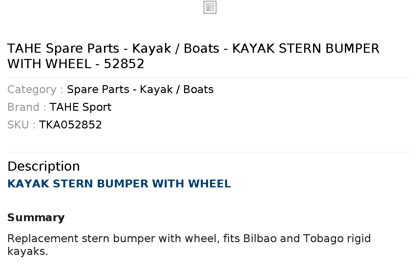Click the word 'Replacement' starting the summary

tap(43, 239)
